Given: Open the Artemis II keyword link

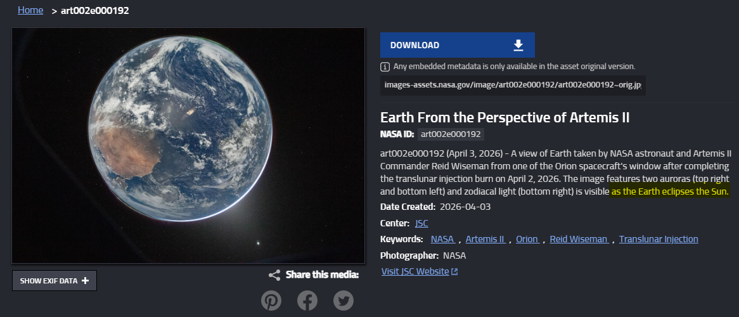Looking at the screenshot, I should 485,239.
